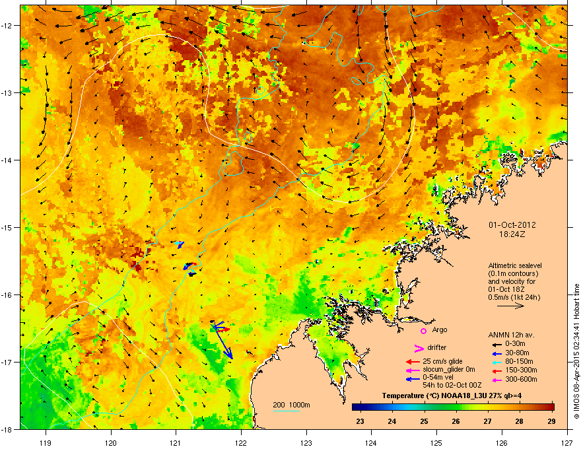Click the latitude tick label '-17'

tap(7, 362)
